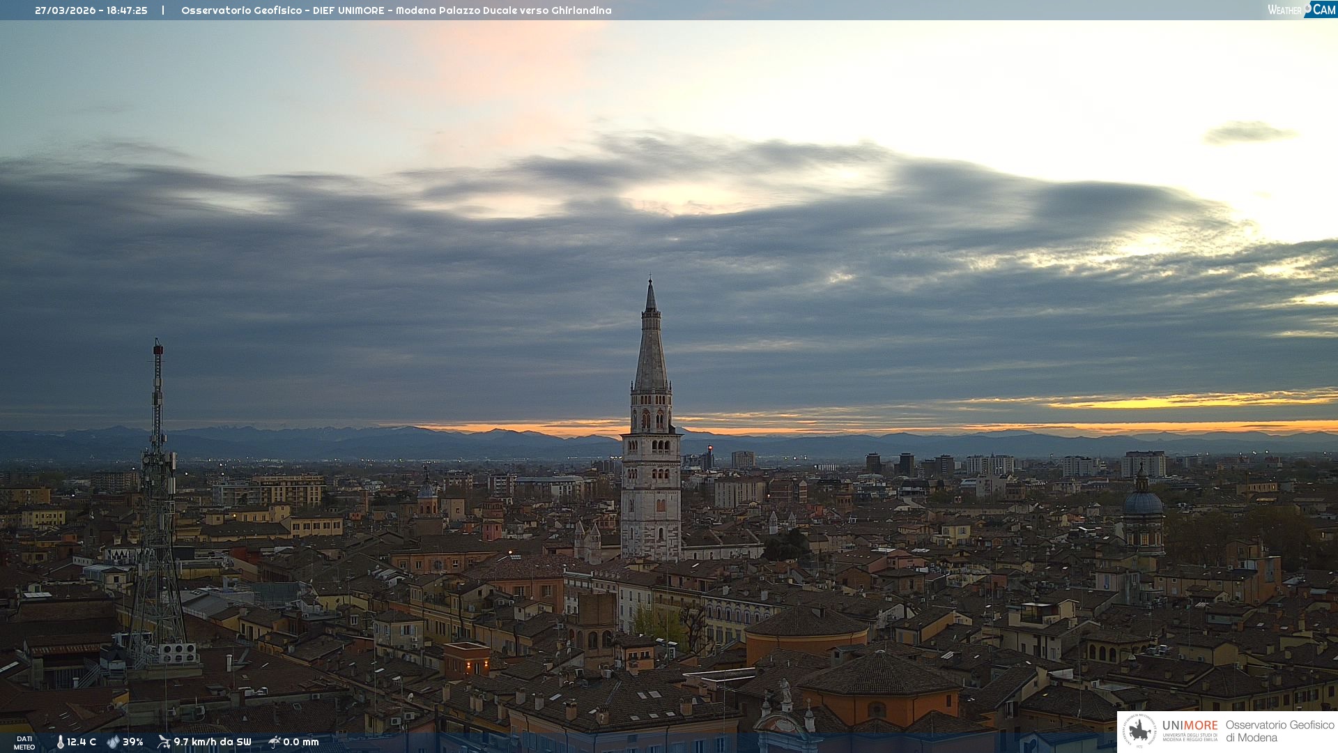Viewport: 1338px width, 753px height.
Task: Click the rain umbrella icon
Action: (274, 742)
